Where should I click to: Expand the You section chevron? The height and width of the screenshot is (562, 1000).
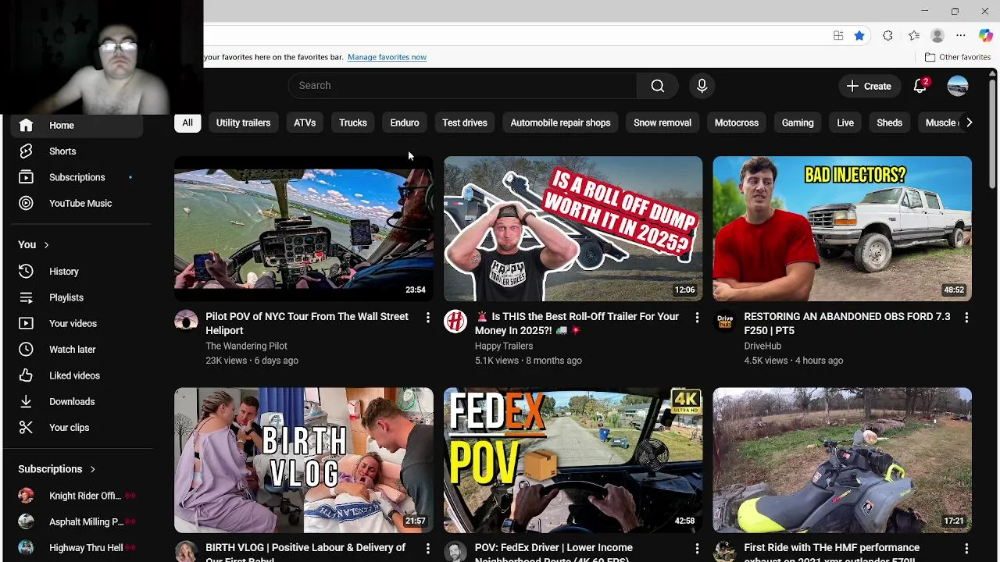point(46,245)
